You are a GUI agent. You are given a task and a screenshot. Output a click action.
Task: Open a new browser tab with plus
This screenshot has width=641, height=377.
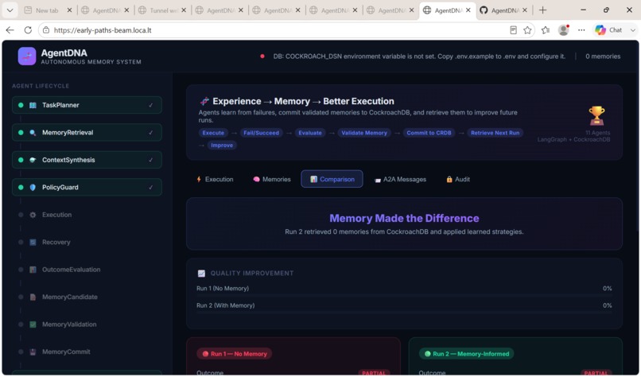coord(542,10)
